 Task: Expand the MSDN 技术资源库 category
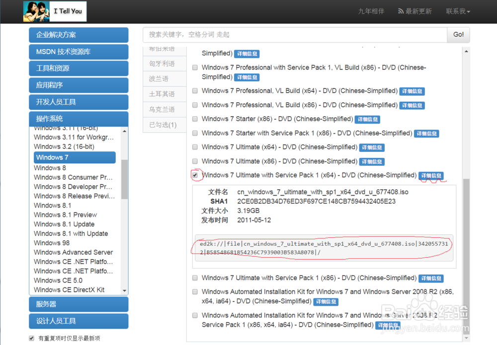[x=79, y=52]
